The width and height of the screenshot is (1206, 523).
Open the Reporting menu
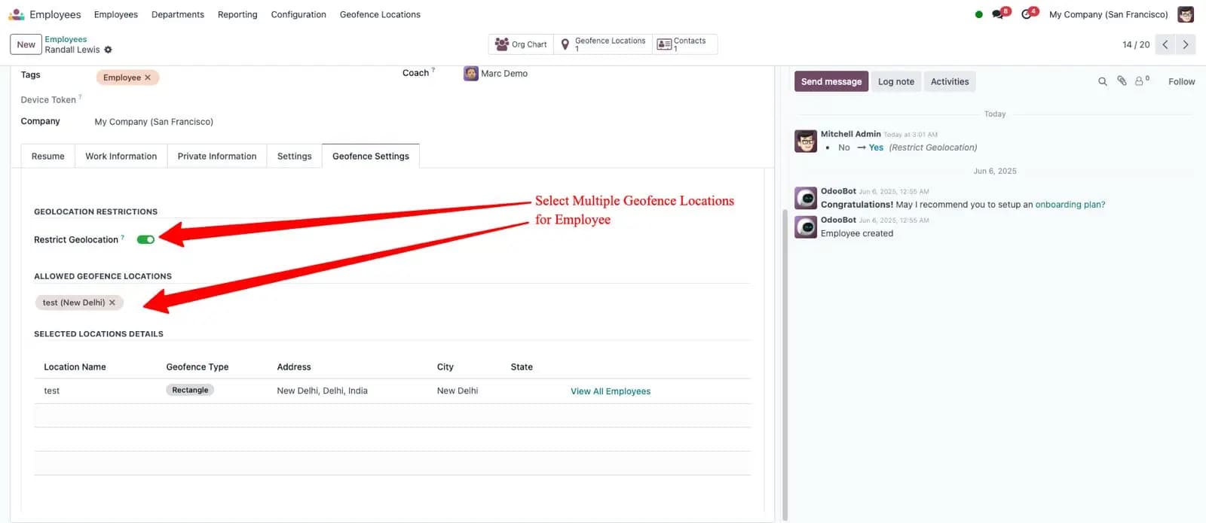click(237, 14)
